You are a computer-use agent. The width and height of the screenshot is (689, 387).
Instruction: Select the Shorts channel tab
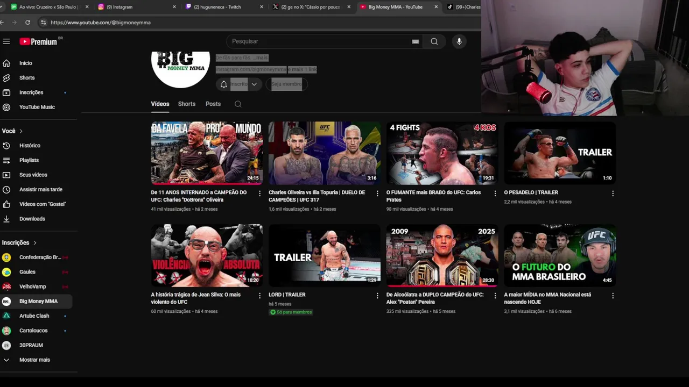point(187,104)
